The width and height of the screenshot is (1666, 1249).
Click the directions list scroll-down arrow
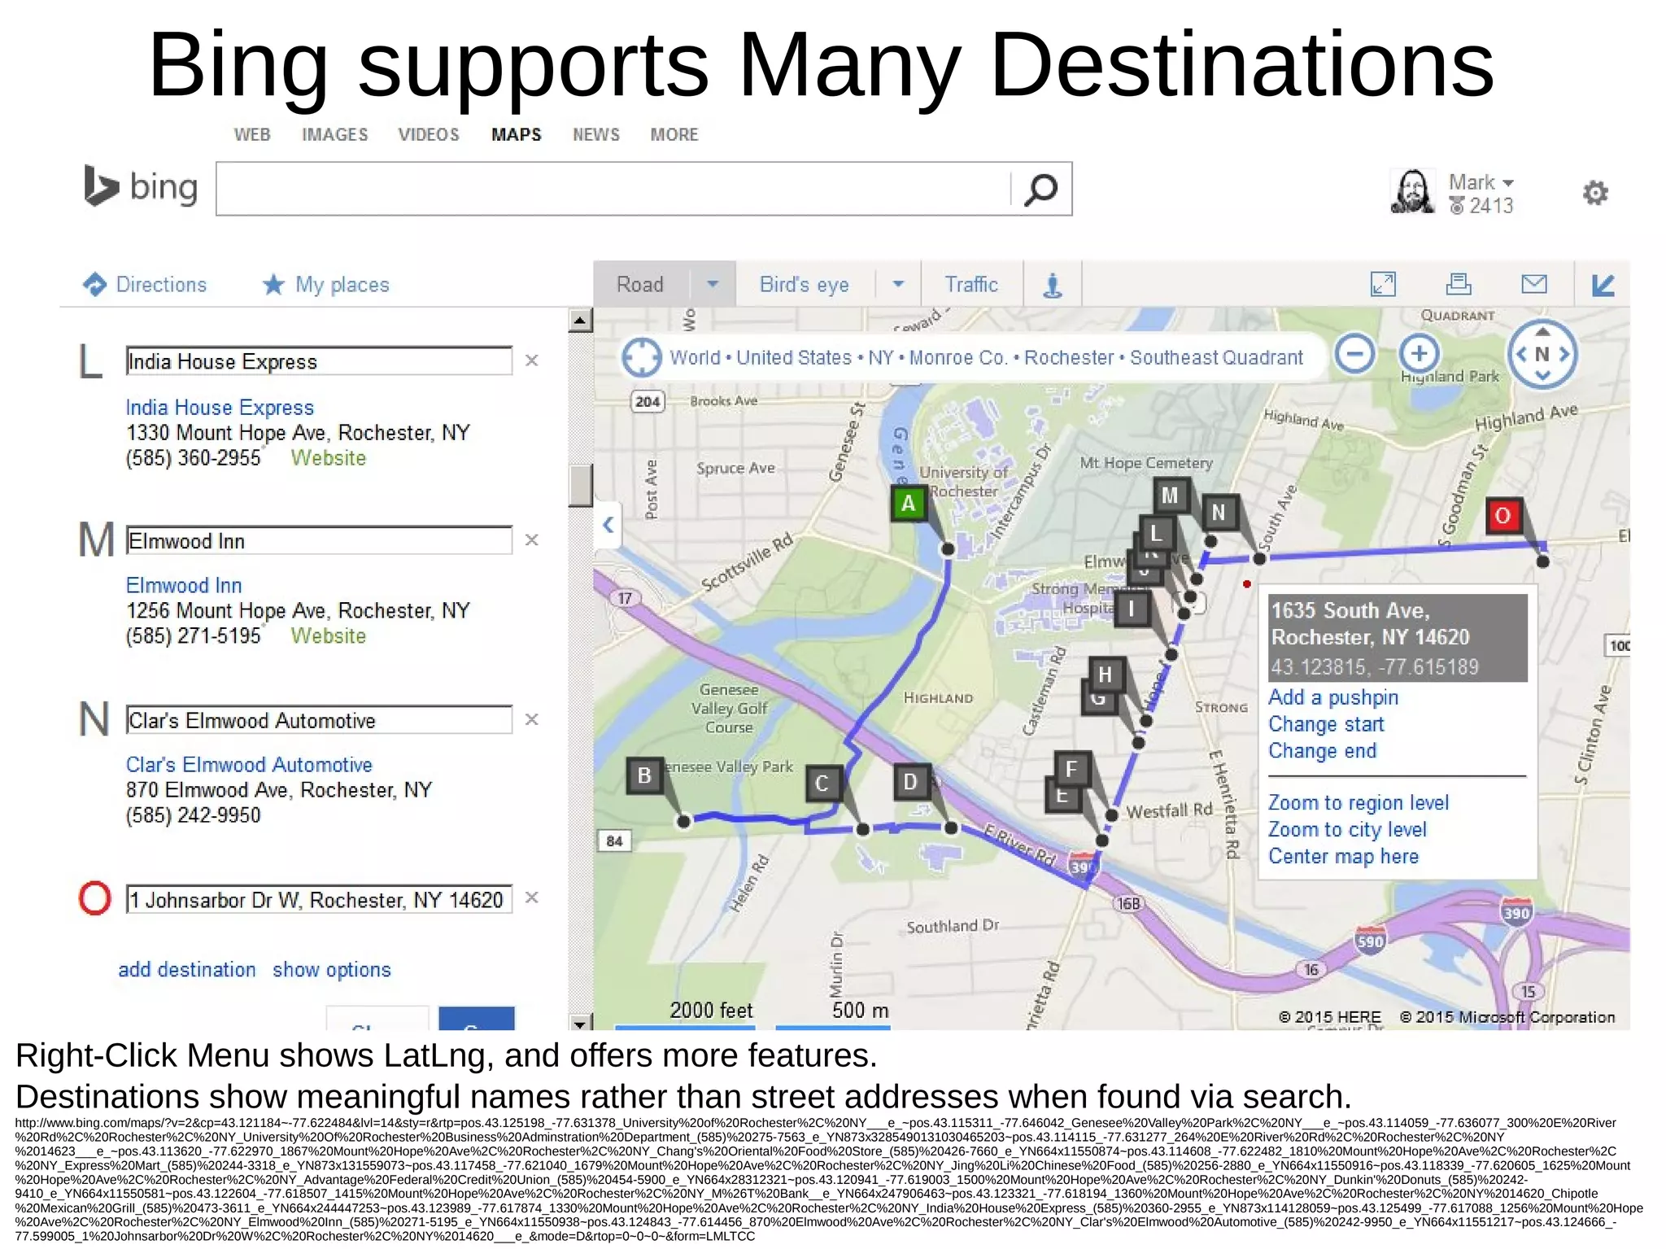point(580,1022)
